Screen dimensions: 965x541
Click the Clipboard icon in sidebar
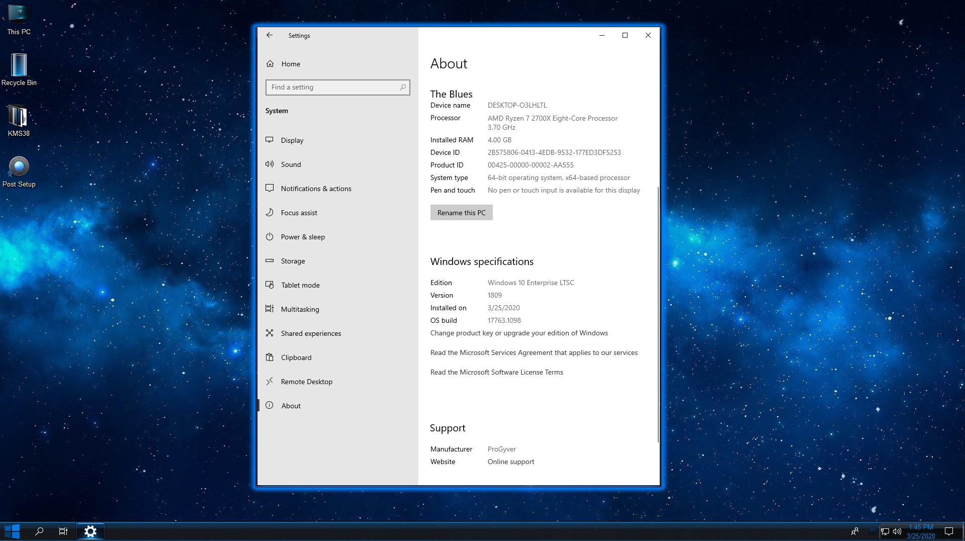pos(270,357)
